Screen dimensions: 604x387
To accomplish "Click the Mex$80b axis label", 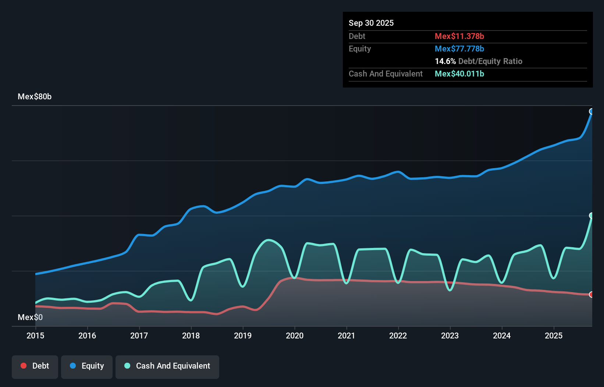I will (35, 96).
